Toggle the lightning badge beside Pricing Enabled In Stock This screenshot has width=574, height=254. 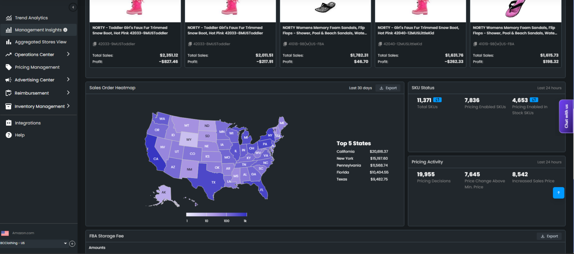(534, 100)
